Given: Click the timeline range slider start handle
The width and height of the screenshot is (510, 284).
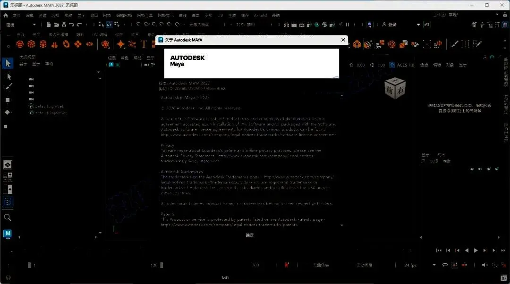Looking at the screenshot, I should (x=29, y=265).
